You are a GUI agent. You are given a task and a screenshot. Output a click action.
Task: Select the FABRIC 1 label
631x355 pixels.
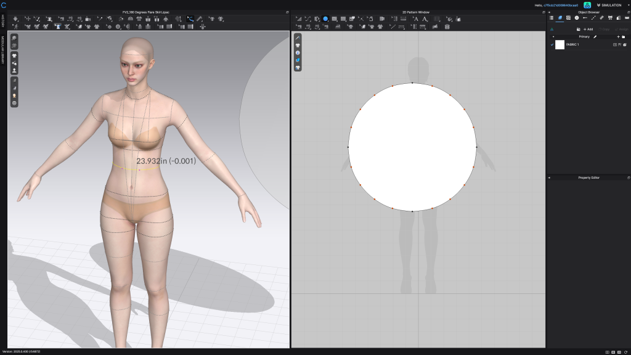click(x=572, y=44)
